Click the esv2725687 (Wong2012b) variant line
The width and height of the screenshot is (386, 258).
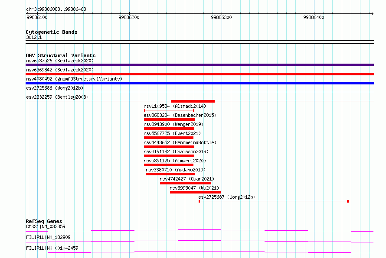point(274,201)
